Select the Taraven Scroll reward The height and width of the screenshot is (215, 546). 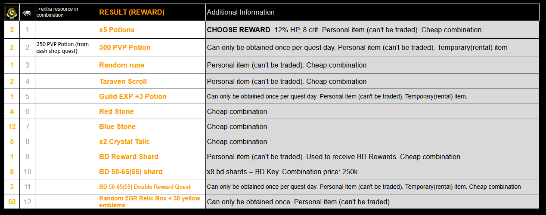coord(123,82)
